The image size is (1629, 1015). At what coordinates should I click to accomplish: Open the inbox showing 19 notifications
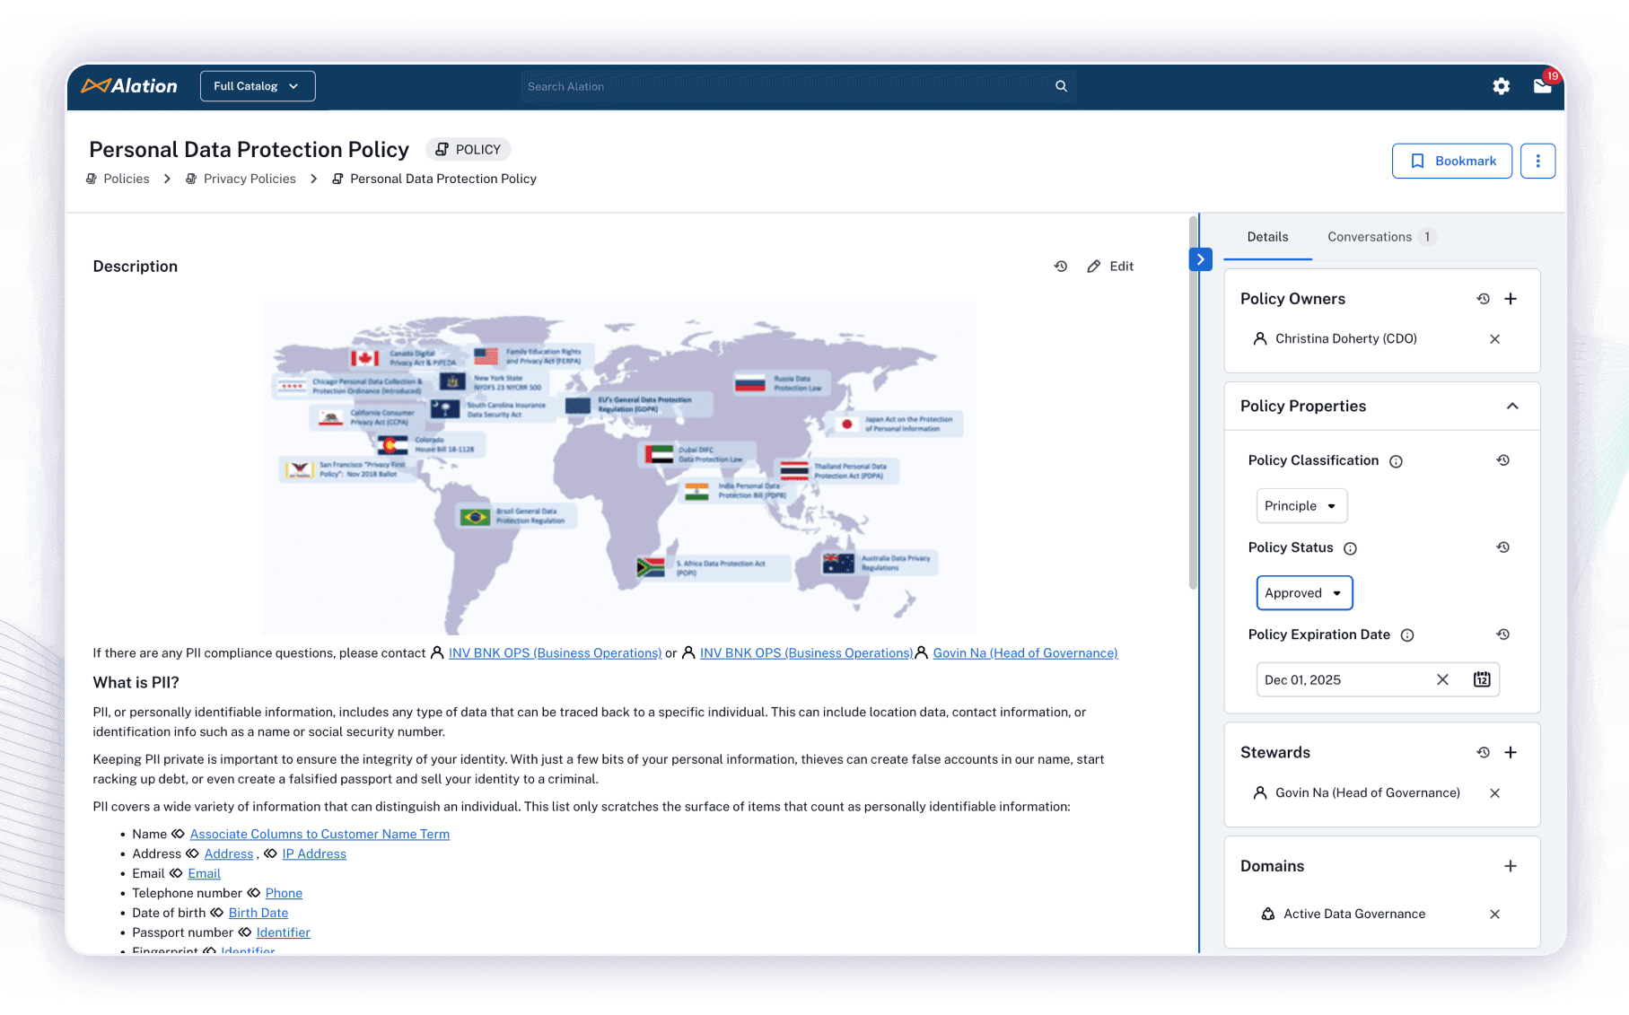click(x=1543, y=87)
